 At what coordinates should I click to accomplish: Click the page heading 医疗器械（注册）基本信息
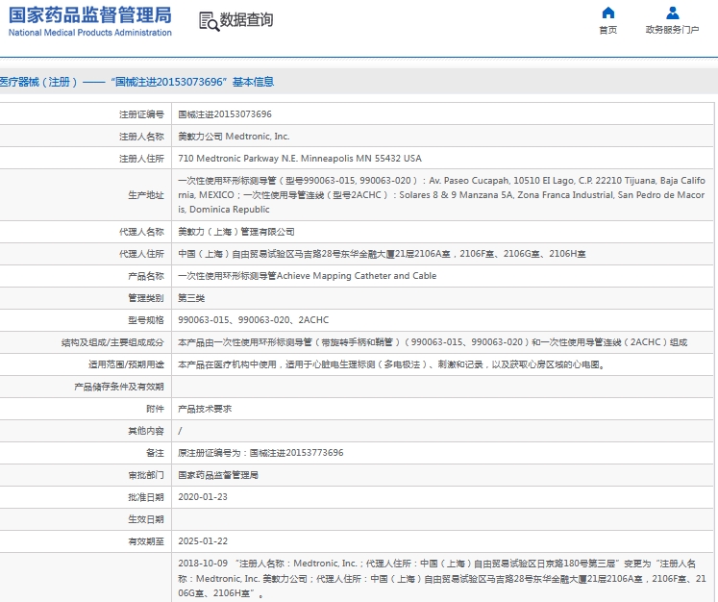pos(136,82)
